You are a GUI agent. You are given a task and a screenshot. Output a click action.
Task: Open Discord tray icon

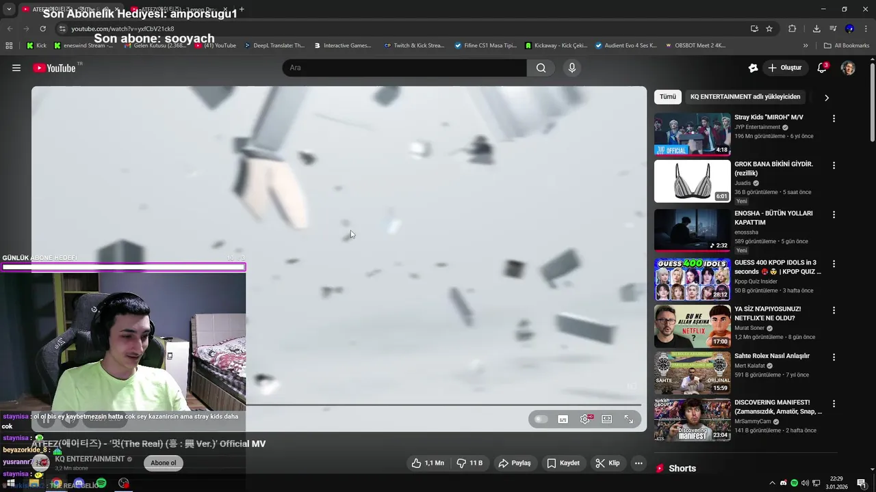[784, 483]
